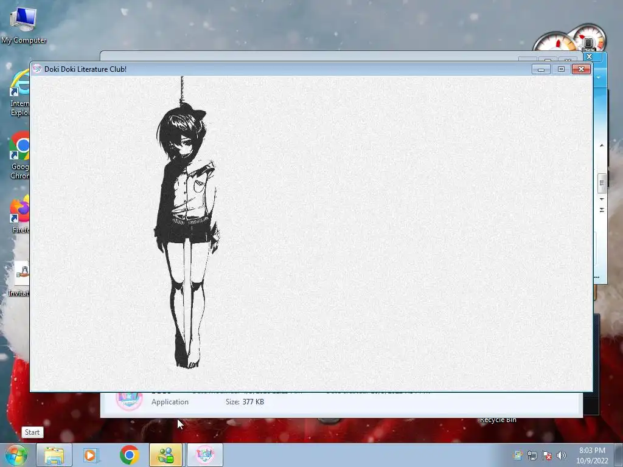Open Google Chrome from the taskbar

pyautogui.click(x=129, y=455)
